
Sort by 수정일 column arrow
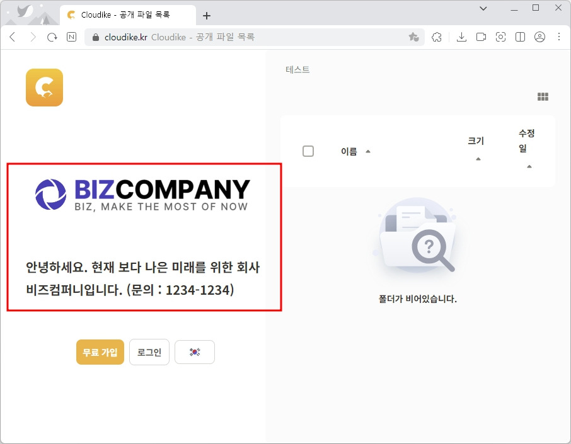529,166
